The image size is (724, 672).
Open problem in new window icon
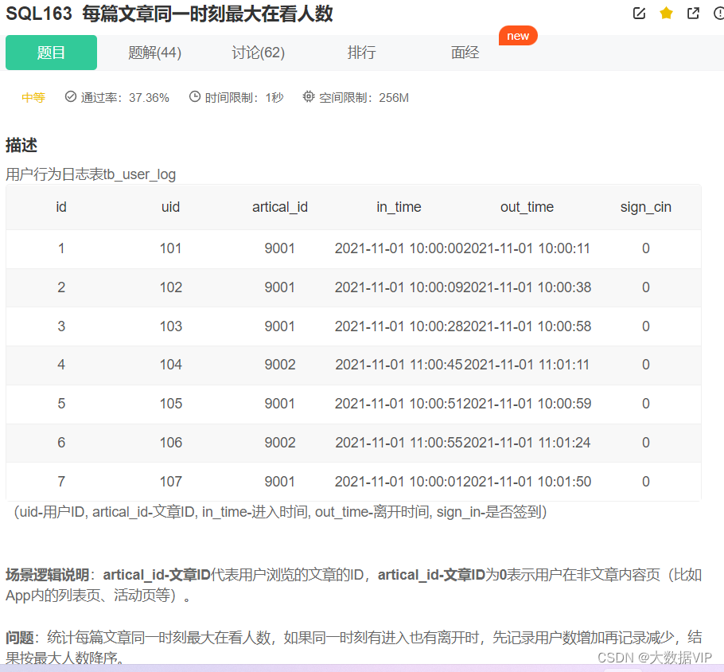pyautogui.click(x=693, y=13)
